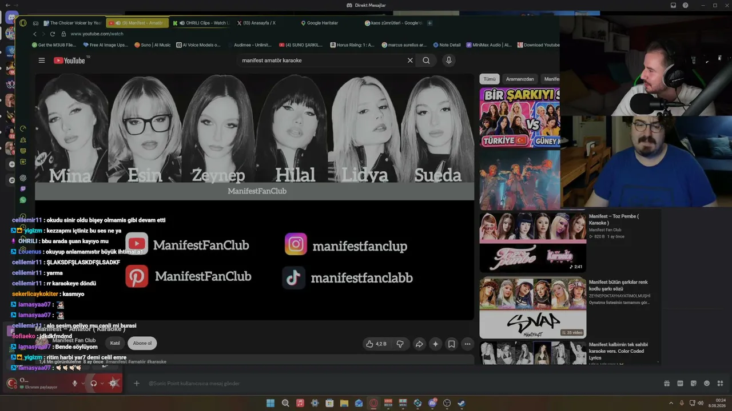The height and width of the screenshot is (411, 732).
Task: Open the AI Voice Models bookmark
Action: 198,45
